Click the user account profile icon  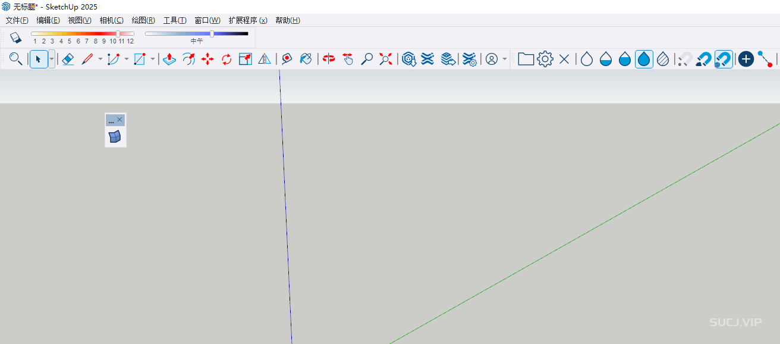[x=492, y=59]
